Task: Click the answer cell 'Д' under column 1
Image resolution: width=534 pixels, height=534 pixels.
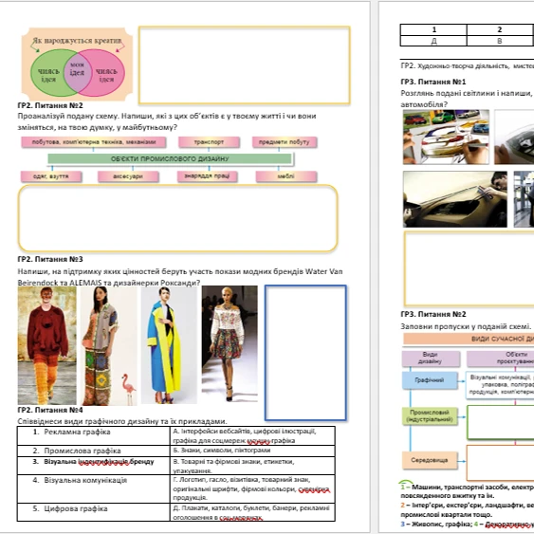Action: [x=433, y=41]
